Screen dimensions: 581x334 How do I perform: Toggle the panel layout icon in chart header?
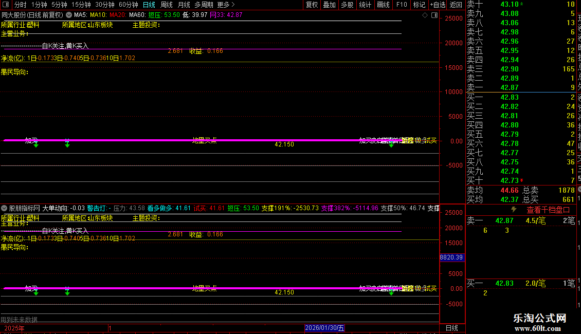tap(434, 15)
